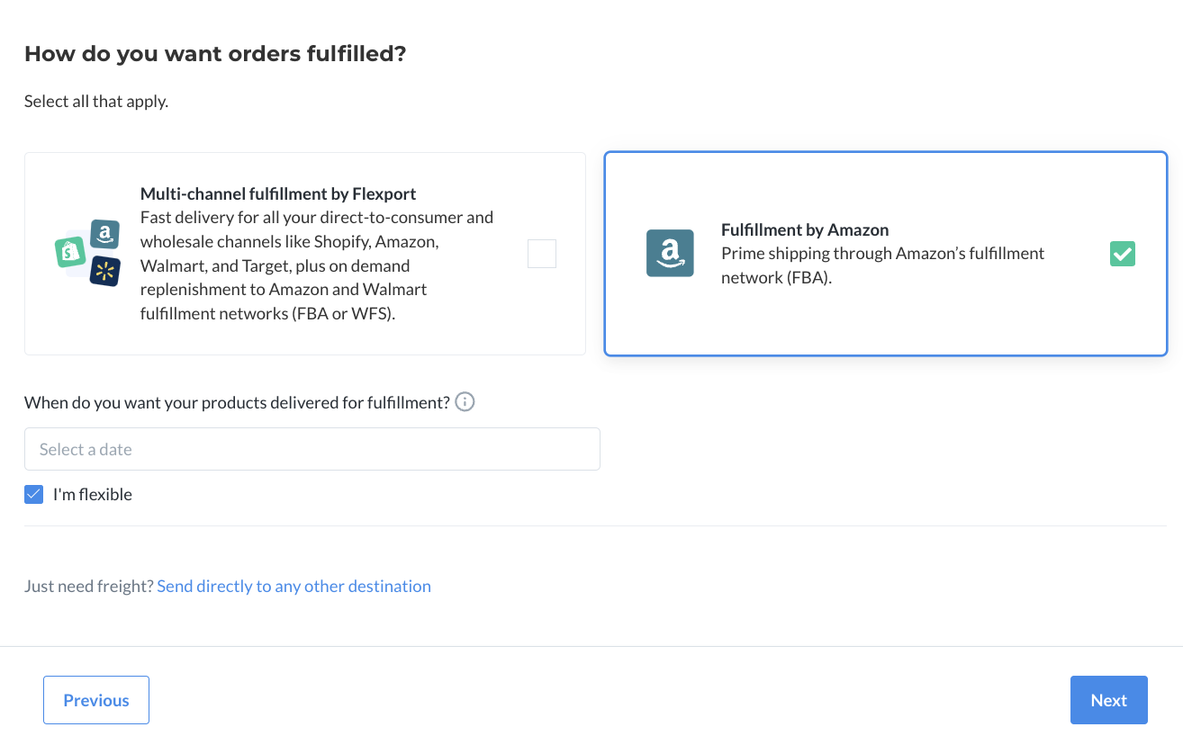Open the delivery date info tooltip icon

point(465,401)
